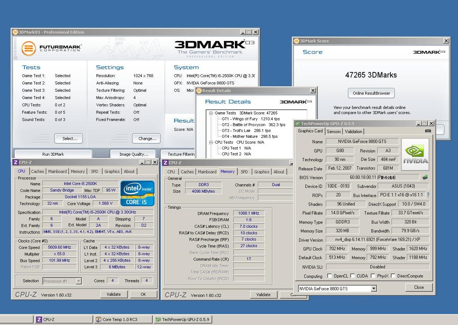458x325 pixels.
Task: Click the Result Details window title icon
Action: tap(199, 91)
